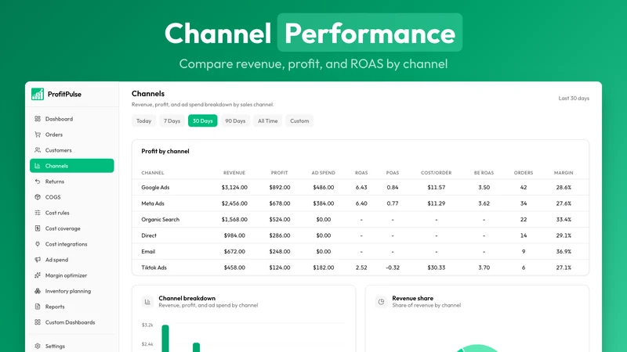Sort by ORDERS column header
This screenshot has width=627, height=352.
click(524, 173)
